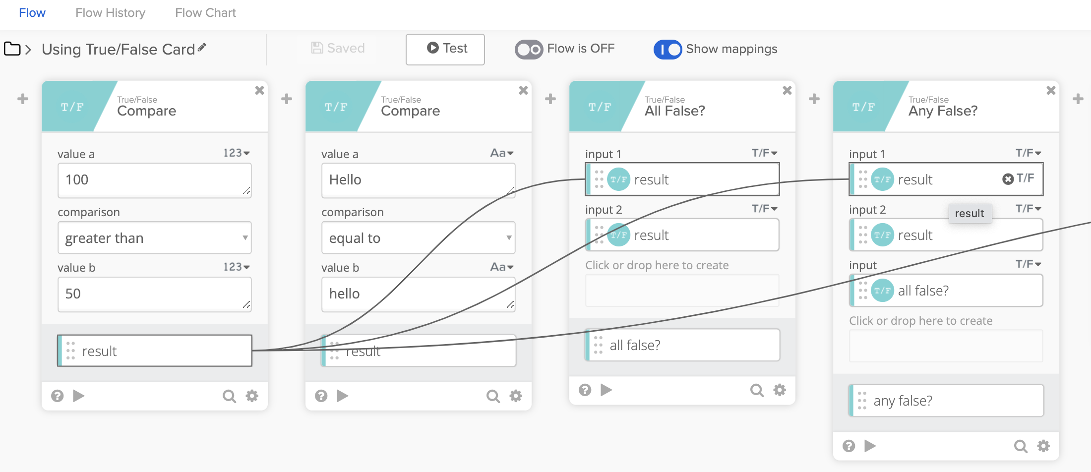Run the first Compare card with its play icon
The height and width of the screenshot is (472, 1091).
(79, 396)
